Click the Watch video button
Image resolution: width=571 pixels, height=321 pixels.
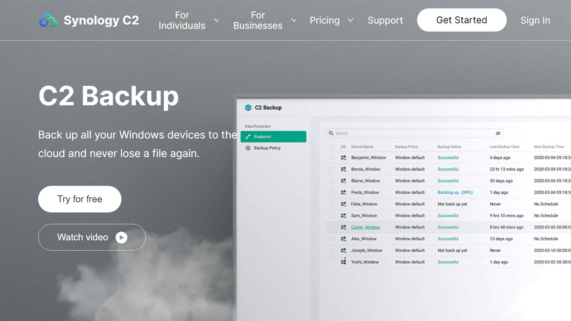point(92,237)
